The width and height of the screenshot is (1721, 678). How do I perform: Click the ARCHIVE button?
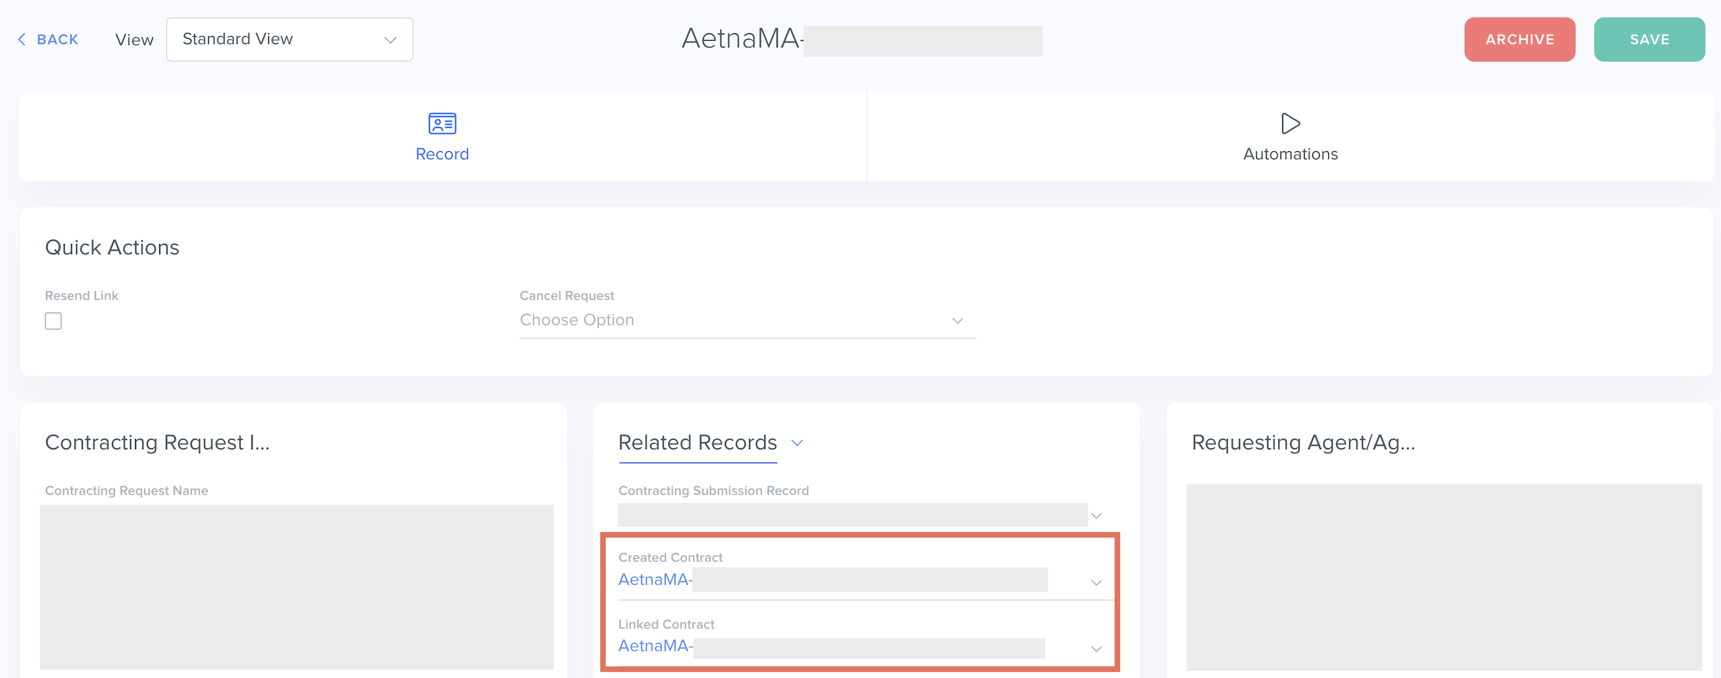tap(1518, 39)
